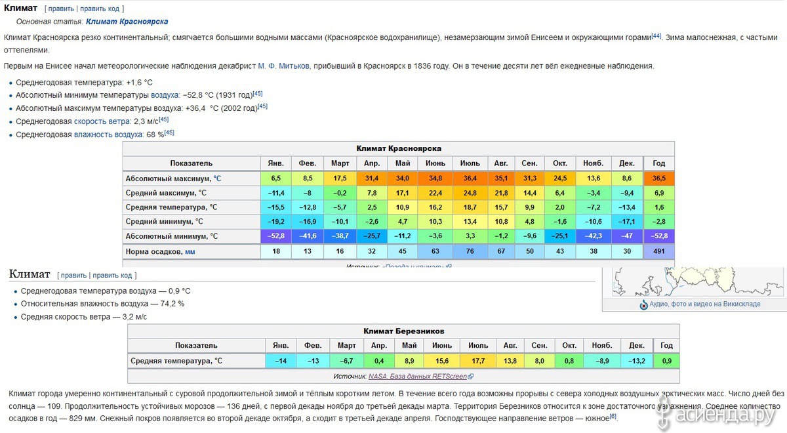Follow reference [45] after '(1931 год)'

[x=257, y=93]
